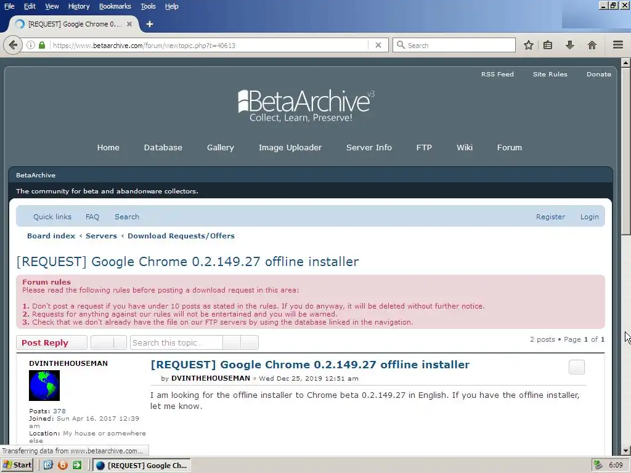Click the Register link

click(550, 217)
